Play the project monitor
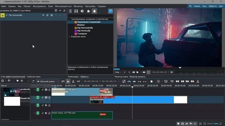This screenshot has height=126, width=225. [137, 72]
